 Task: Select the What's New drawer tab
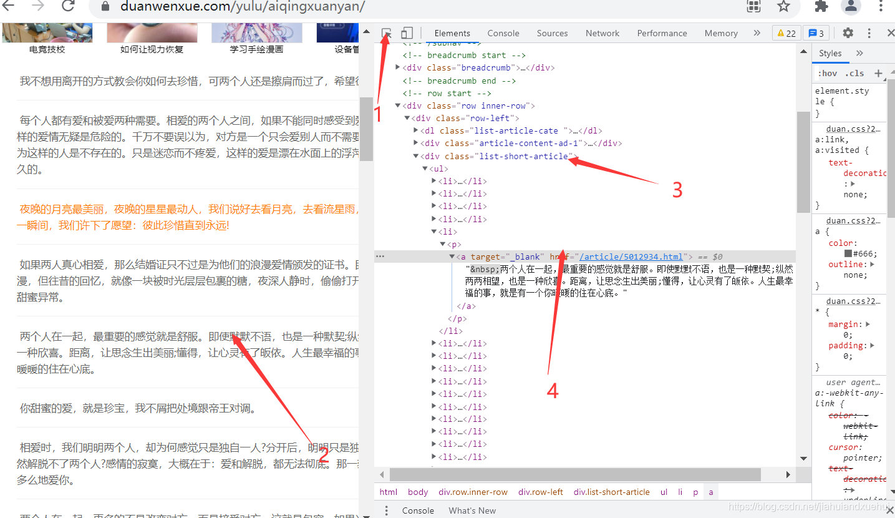coord(472,511)
